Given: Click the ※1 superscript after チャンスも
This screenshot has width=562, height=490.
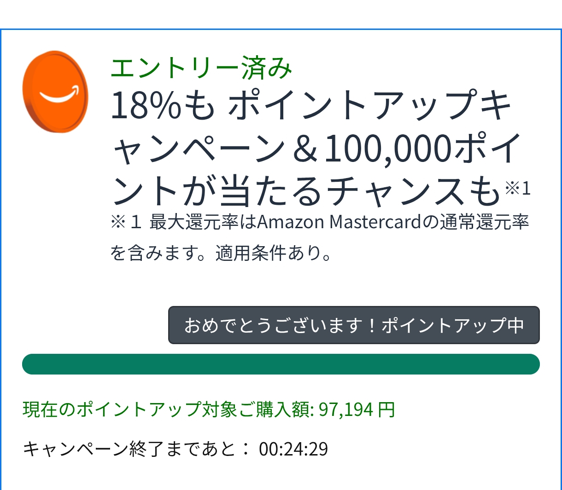Looking at the screenshot, I should 518,188.
